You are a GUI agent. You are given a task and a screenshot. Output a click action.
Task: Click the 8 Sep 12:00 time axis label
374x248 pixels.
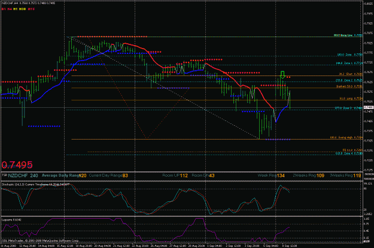point(289,246)
